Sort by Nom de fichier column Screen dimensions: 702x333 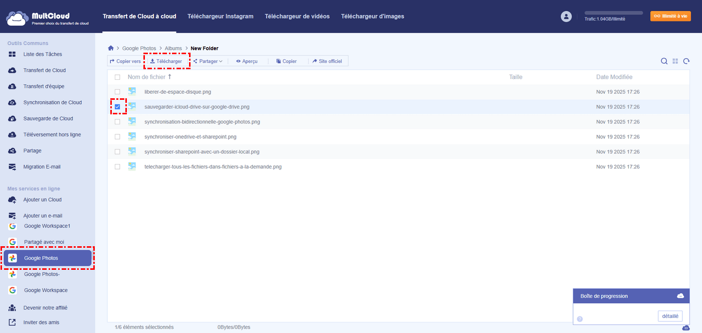click(x=149, y=77)
